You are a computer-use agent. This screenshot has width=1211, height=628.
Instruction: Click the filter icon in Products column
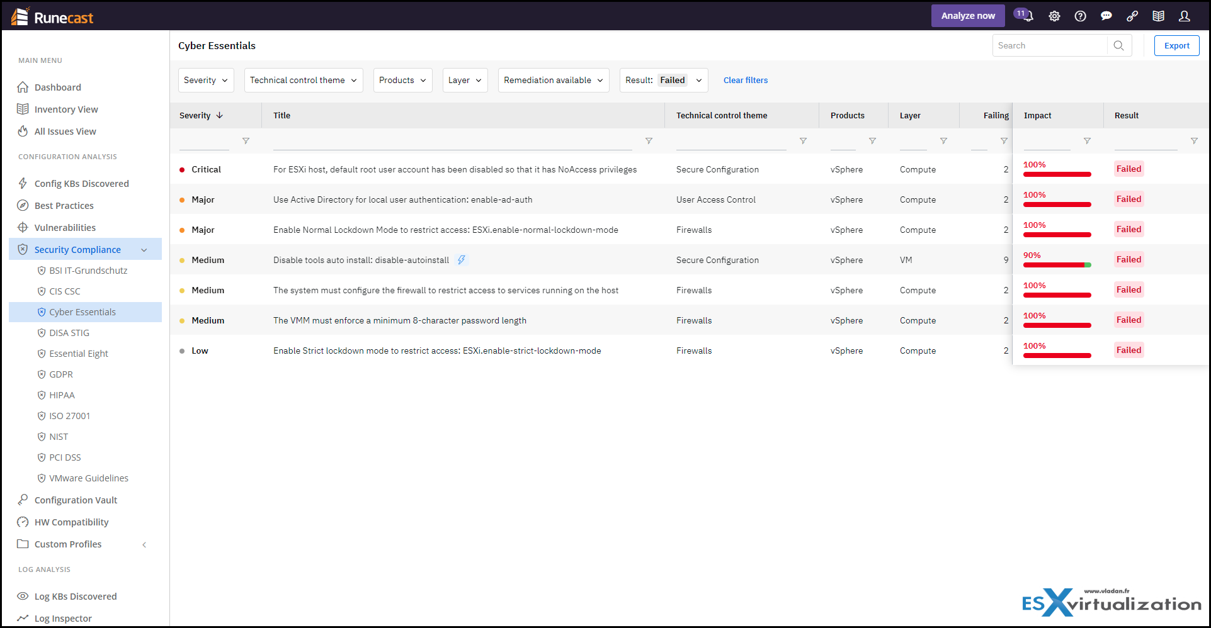(x=872, y=141)
